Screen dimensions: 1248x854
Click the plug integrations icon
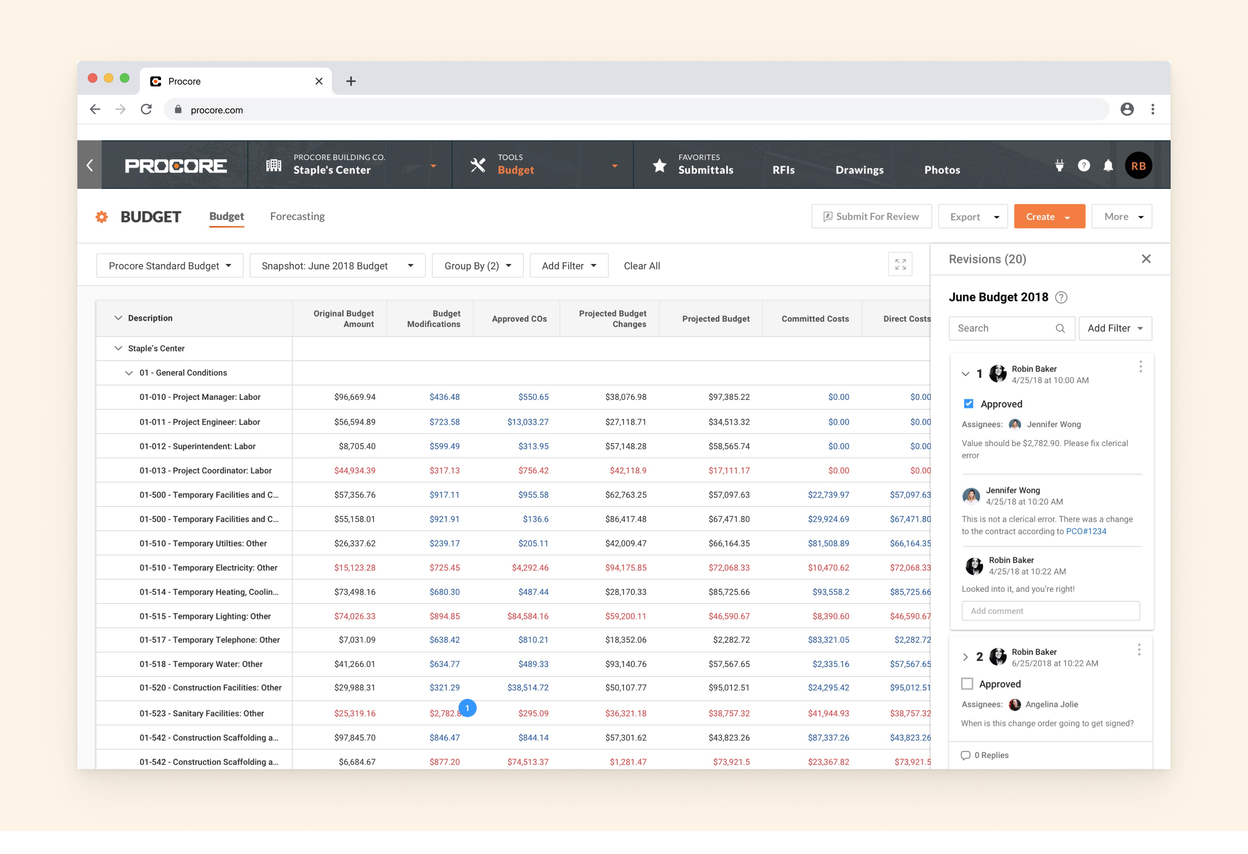click(x=1059, y=166)
